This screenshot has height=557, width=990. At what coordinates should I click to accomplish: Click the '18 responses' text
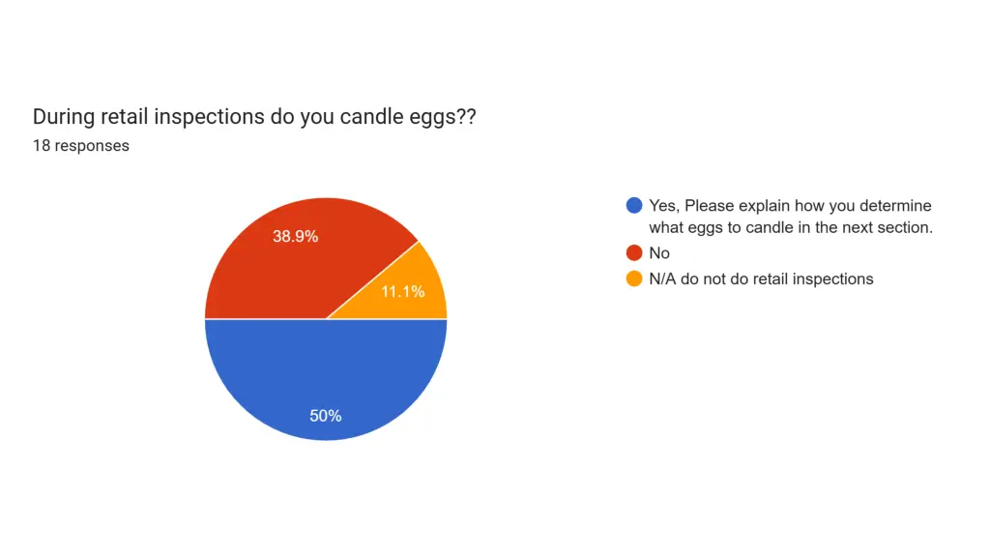pyautogui.click(x=81, y=146)
